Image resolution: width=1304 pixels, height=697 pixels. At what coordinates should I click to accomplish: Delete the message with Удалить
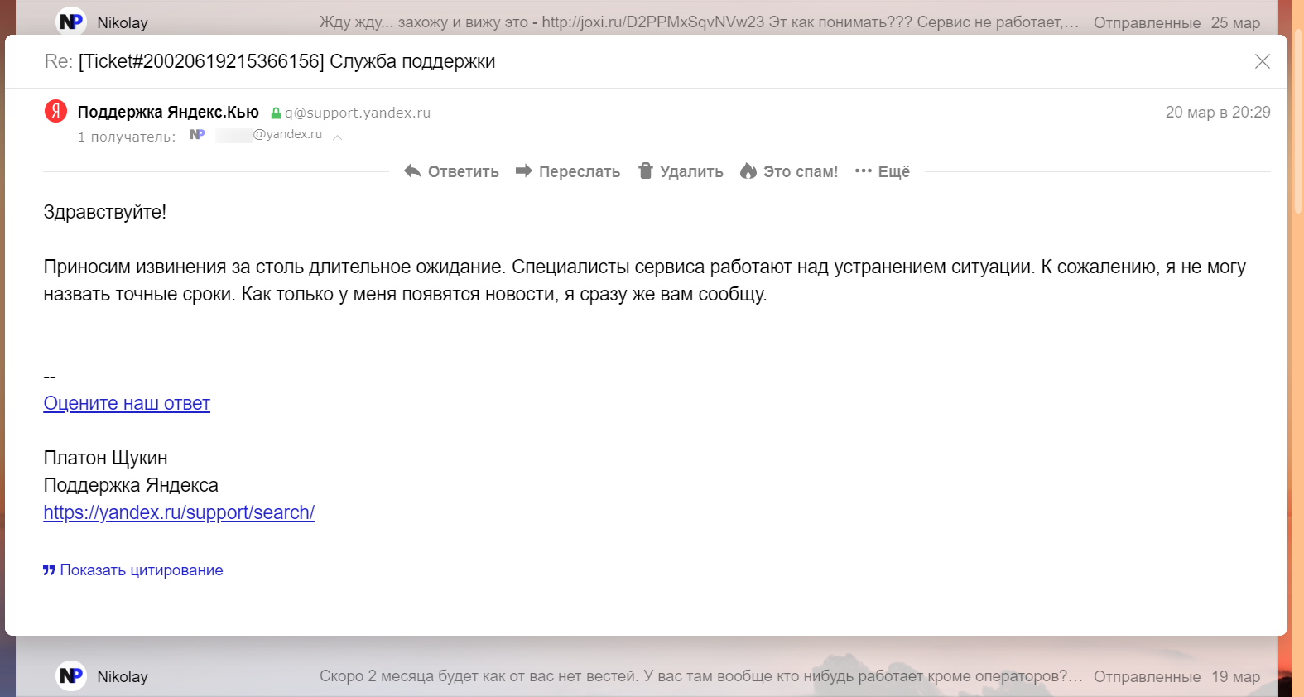(x=681, y=171)
